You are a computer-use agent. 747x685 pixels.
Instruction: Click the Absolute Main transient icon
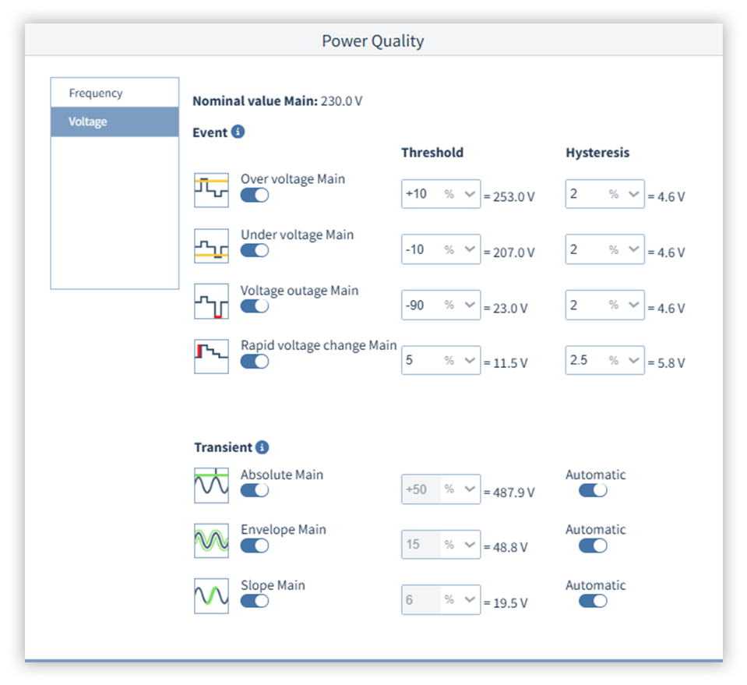pos(211,486)
